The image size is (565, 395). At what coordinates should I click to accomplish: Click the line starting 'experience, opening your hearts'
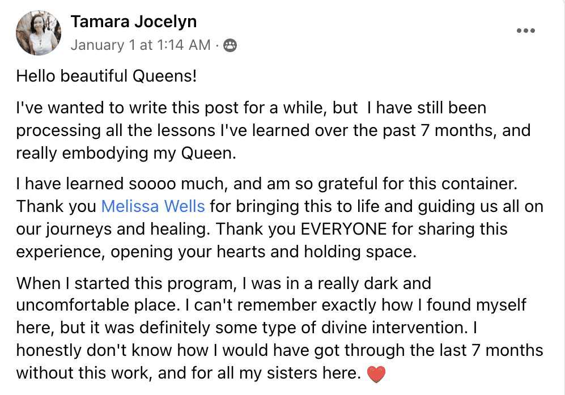pyautogui.click(x=216, y=252)
